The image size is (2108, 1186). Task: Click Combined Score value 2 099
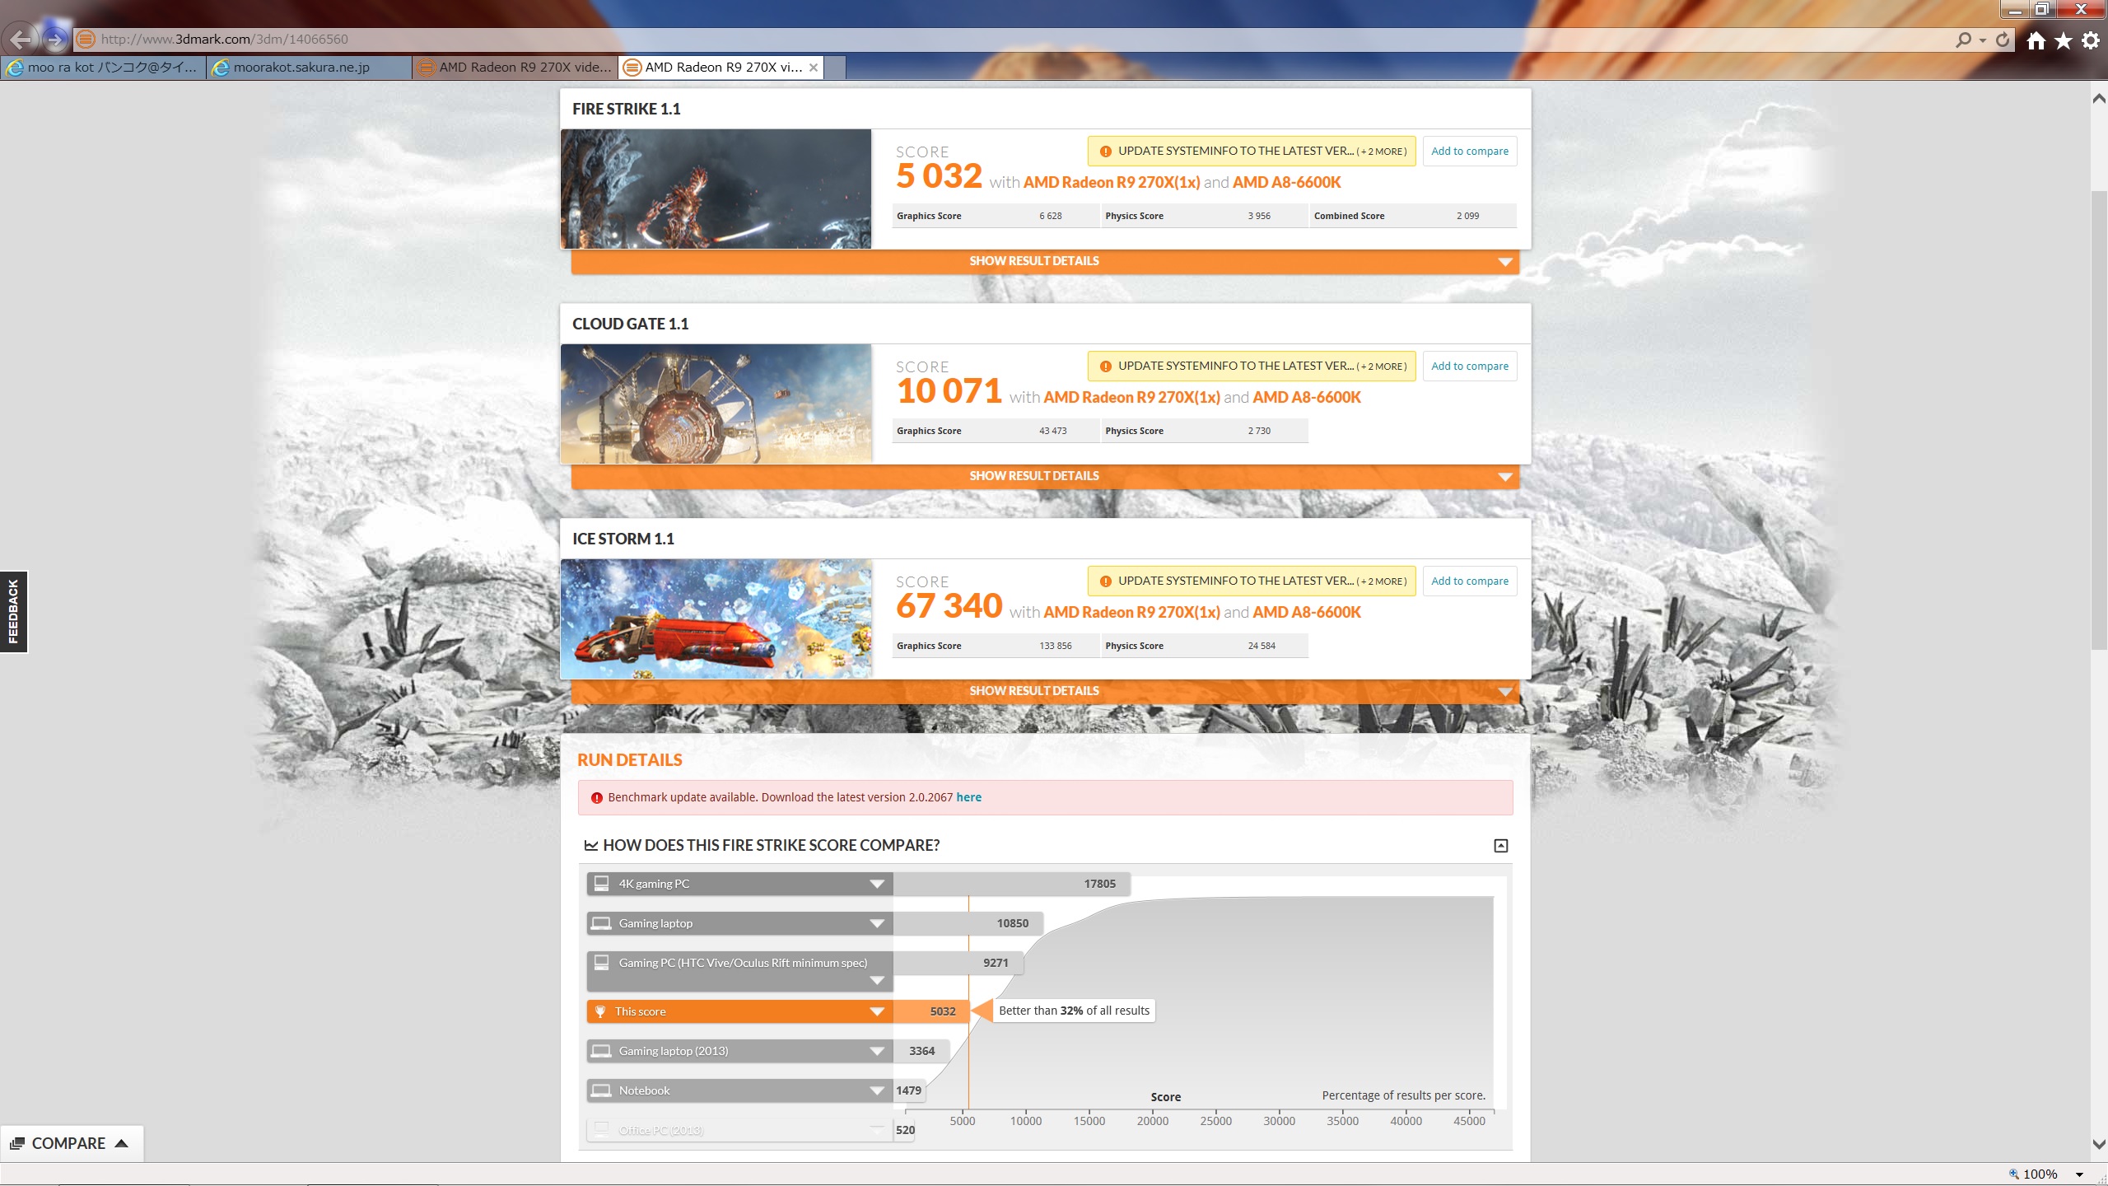[1467, 216]
